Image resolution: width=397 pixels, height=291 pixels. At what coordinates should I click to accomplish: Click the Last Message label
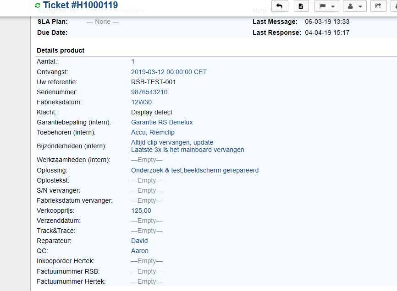click(x=275, y=22)
